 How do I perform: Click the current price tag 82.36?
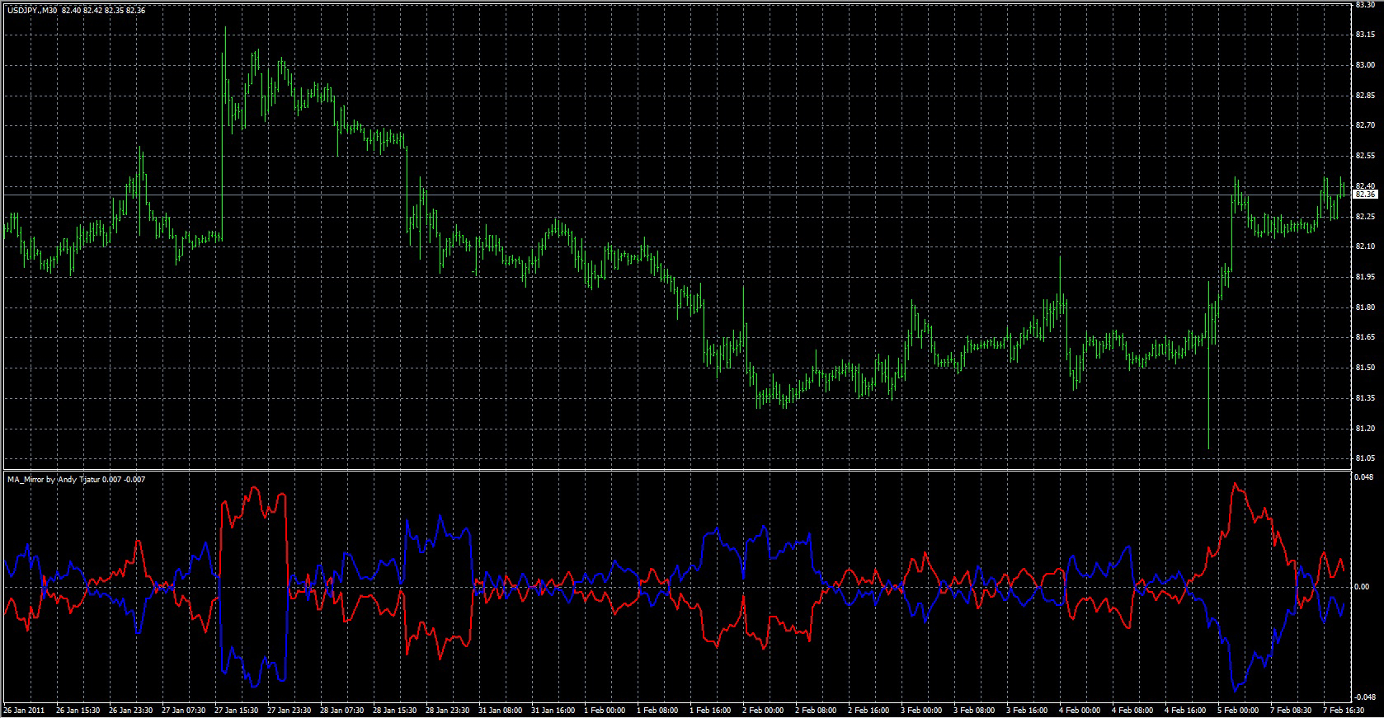(x=1366, y=195)
